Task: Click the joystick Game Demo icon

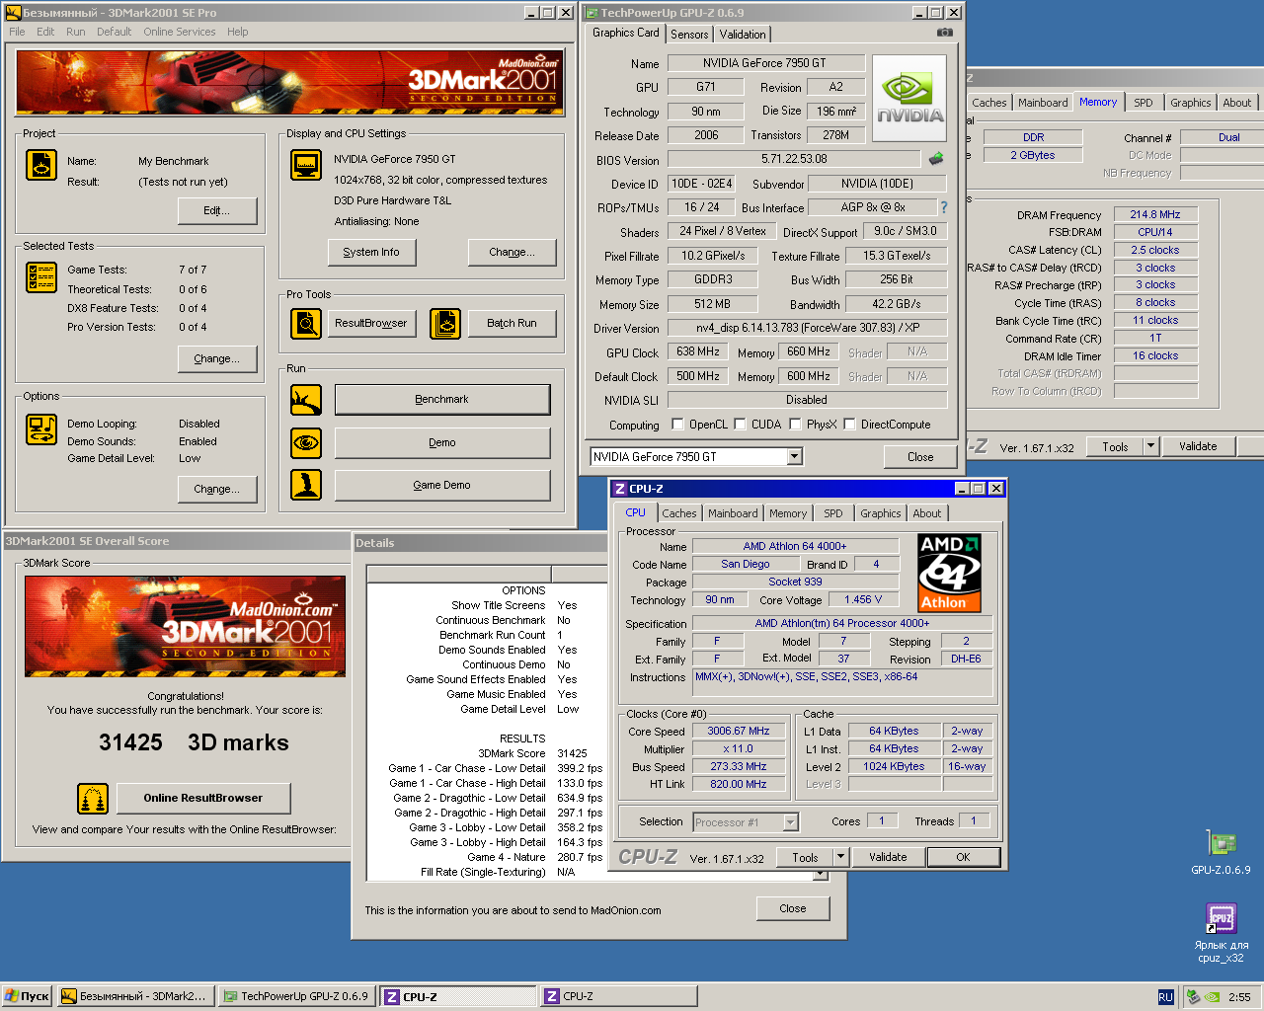Action: tap(306, 485)
